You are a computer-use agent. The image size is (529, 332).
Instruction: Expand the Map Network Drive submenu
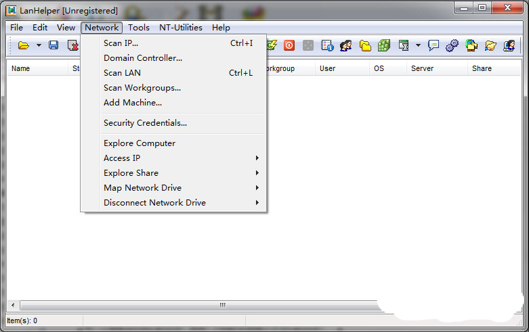pyautogui.click(x=174, y=187)
